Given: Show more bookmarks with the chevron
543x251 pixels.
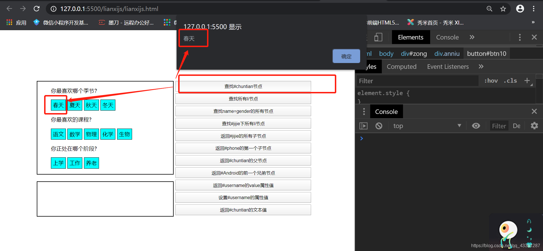Looking at the screenshot, I should point(533,22).
